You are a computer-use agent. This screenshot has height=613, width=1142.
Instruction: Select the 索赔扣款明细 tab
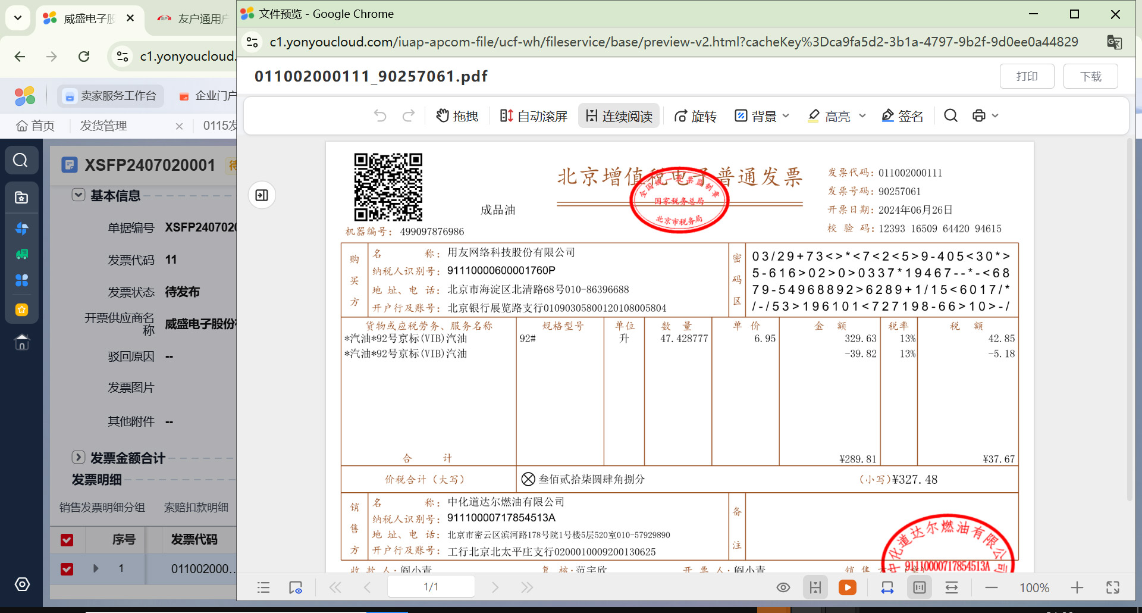coord(196,507)
